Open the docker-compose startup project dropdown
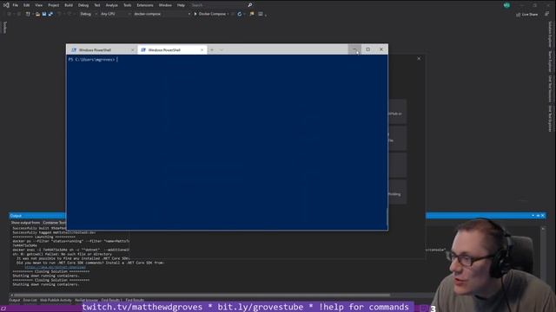 pos(162,14)
